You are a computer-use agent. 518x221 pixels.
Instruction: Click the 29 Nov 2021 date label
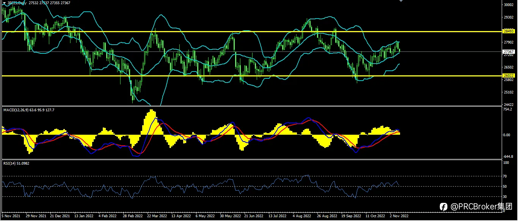pos(36,216)
